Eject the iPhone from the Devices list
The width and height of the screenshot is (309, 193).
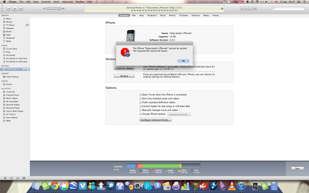(28, 69)
